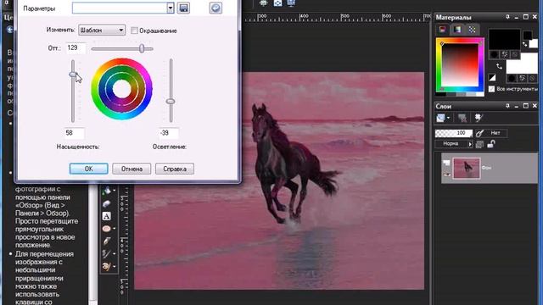543x305 pixels.
Task: Open the large white background material swatch
Action: click(x=522, y=64)
